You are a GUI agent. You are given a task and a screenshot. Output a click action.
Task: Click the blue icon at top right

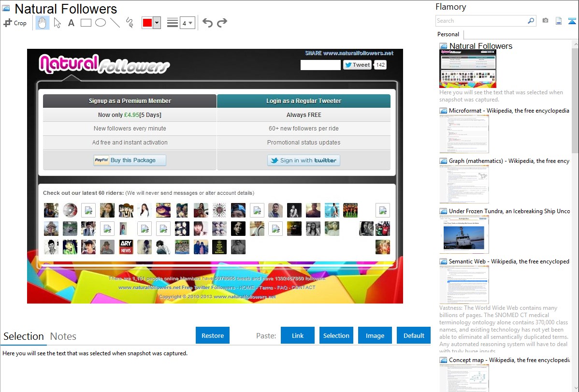point(572,21)
